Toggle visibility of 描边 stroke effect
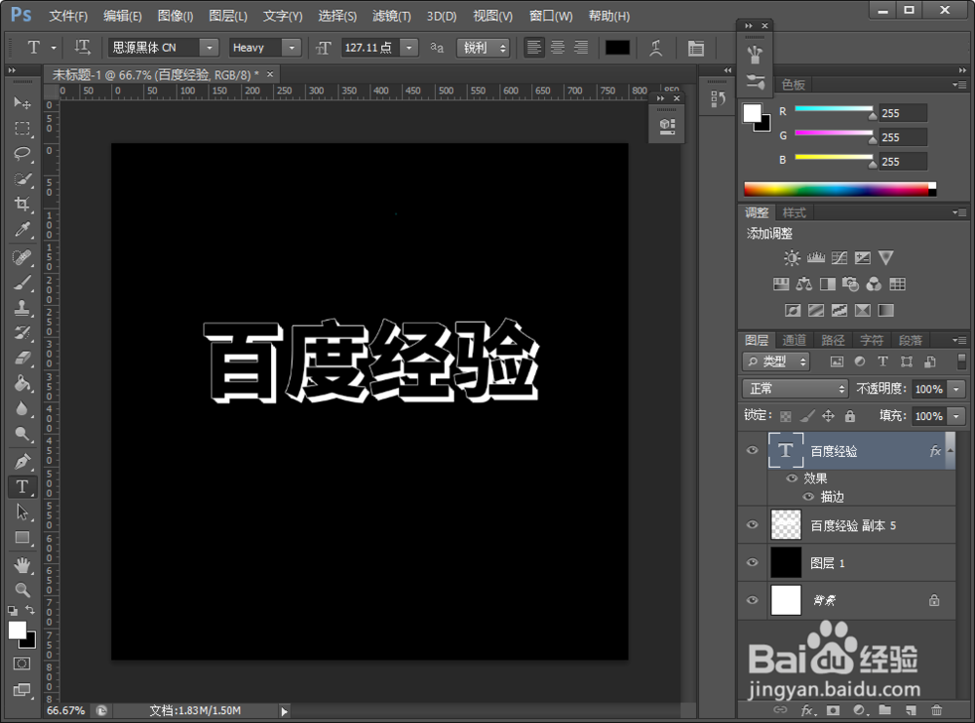 808,497
